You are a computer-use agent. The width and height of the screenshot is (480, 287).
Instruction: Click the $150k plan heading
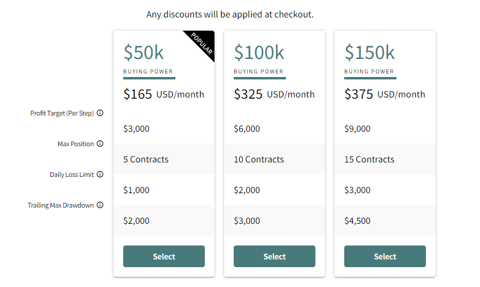[369, 53]
